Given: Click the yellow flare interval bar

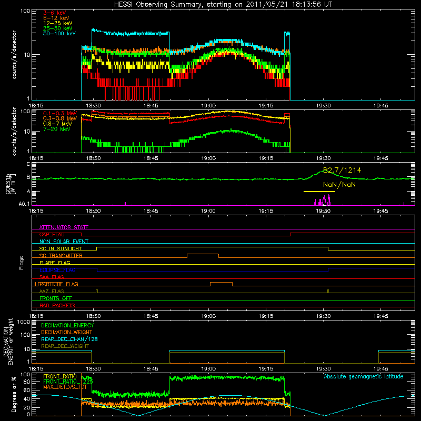Looking at the screenshot, I should point(319,192).
